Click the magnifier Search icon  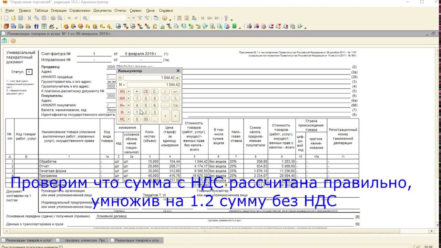coord(85,18)
